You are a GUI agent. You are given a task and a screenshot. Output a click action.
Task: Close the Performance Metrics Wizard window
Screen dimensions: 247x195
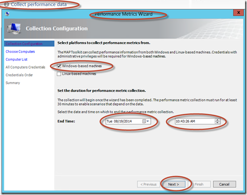238,12
